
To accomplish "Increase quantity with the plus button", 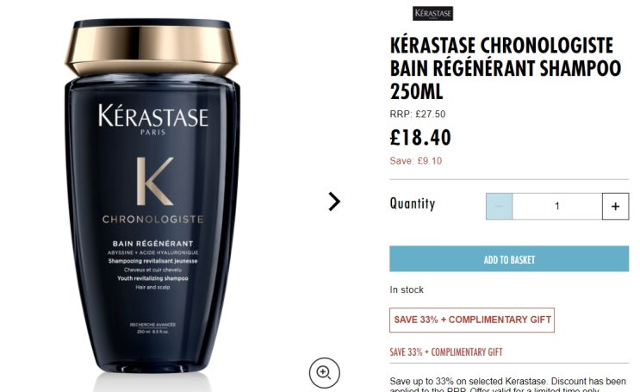I will click(616, 206).
